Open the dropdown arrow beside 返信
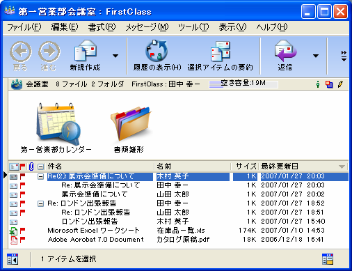 (316, 56)
